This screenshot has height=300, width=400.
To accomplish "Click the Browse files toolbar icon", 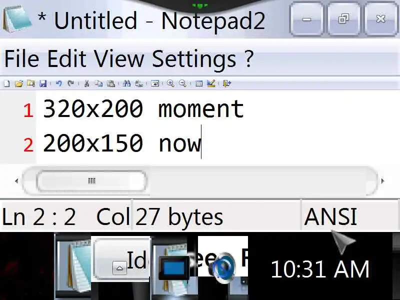I will 31,83.
